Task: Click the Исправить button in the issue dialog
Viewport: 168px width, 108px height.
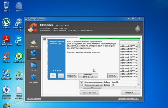Action: pos(72,76)
